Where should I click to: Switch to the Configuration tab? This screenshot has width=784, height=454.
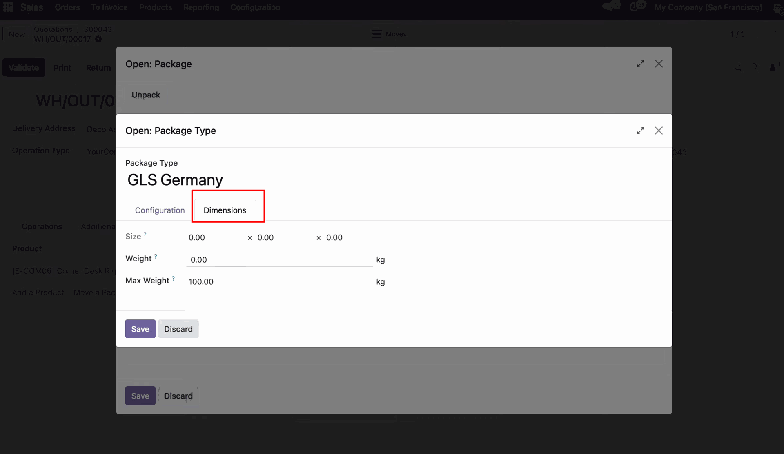coord(160,210)
